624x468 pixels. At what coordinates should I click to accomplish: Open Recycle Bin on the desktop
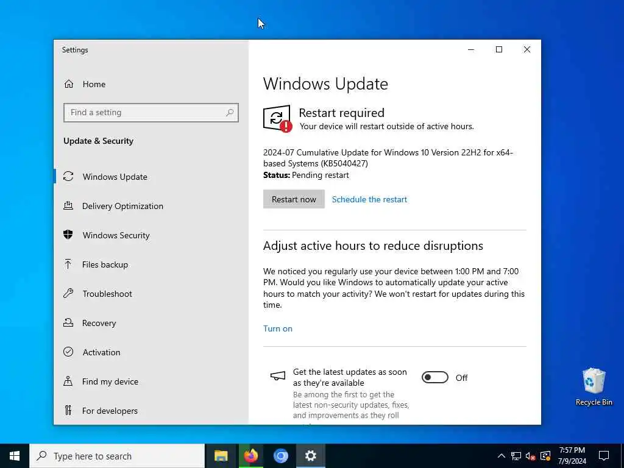click(x=594, y=387)
